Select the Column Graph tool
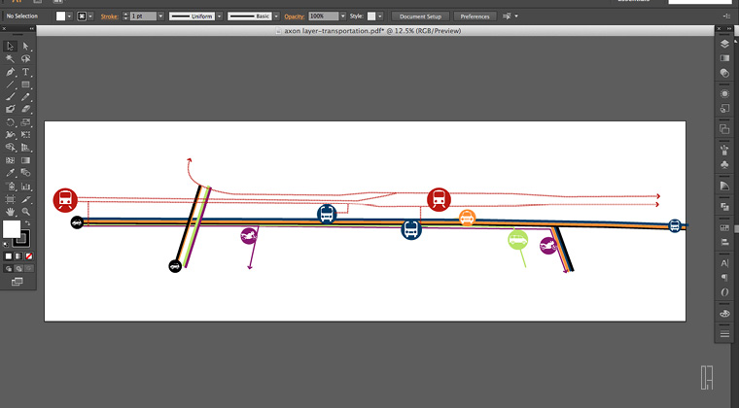 tap(26, 187)
